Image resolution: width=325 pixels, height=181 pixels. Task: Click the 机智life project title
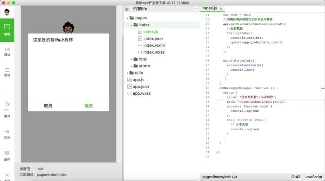pos(140,8)
